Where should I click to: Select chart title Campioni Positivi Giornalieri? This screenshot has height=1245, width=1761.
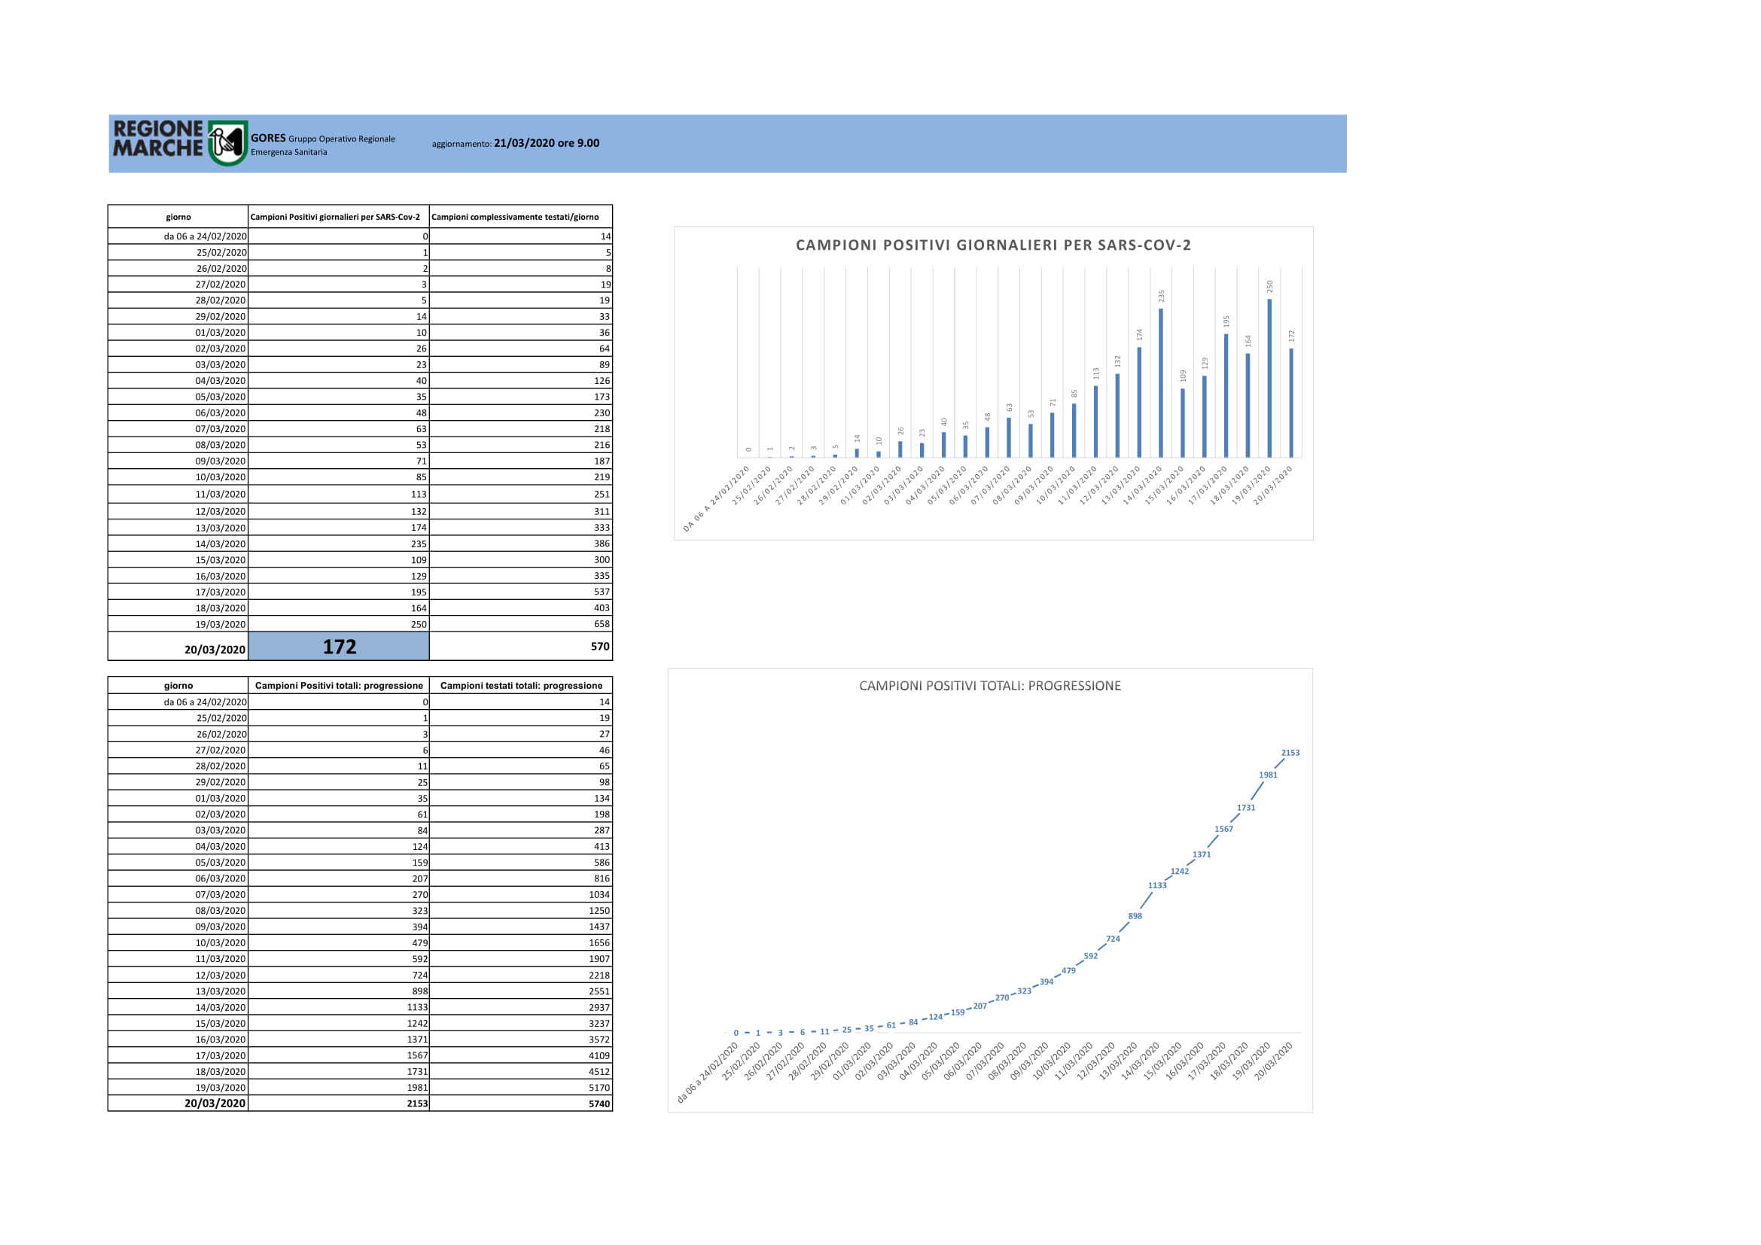point(993,245)
